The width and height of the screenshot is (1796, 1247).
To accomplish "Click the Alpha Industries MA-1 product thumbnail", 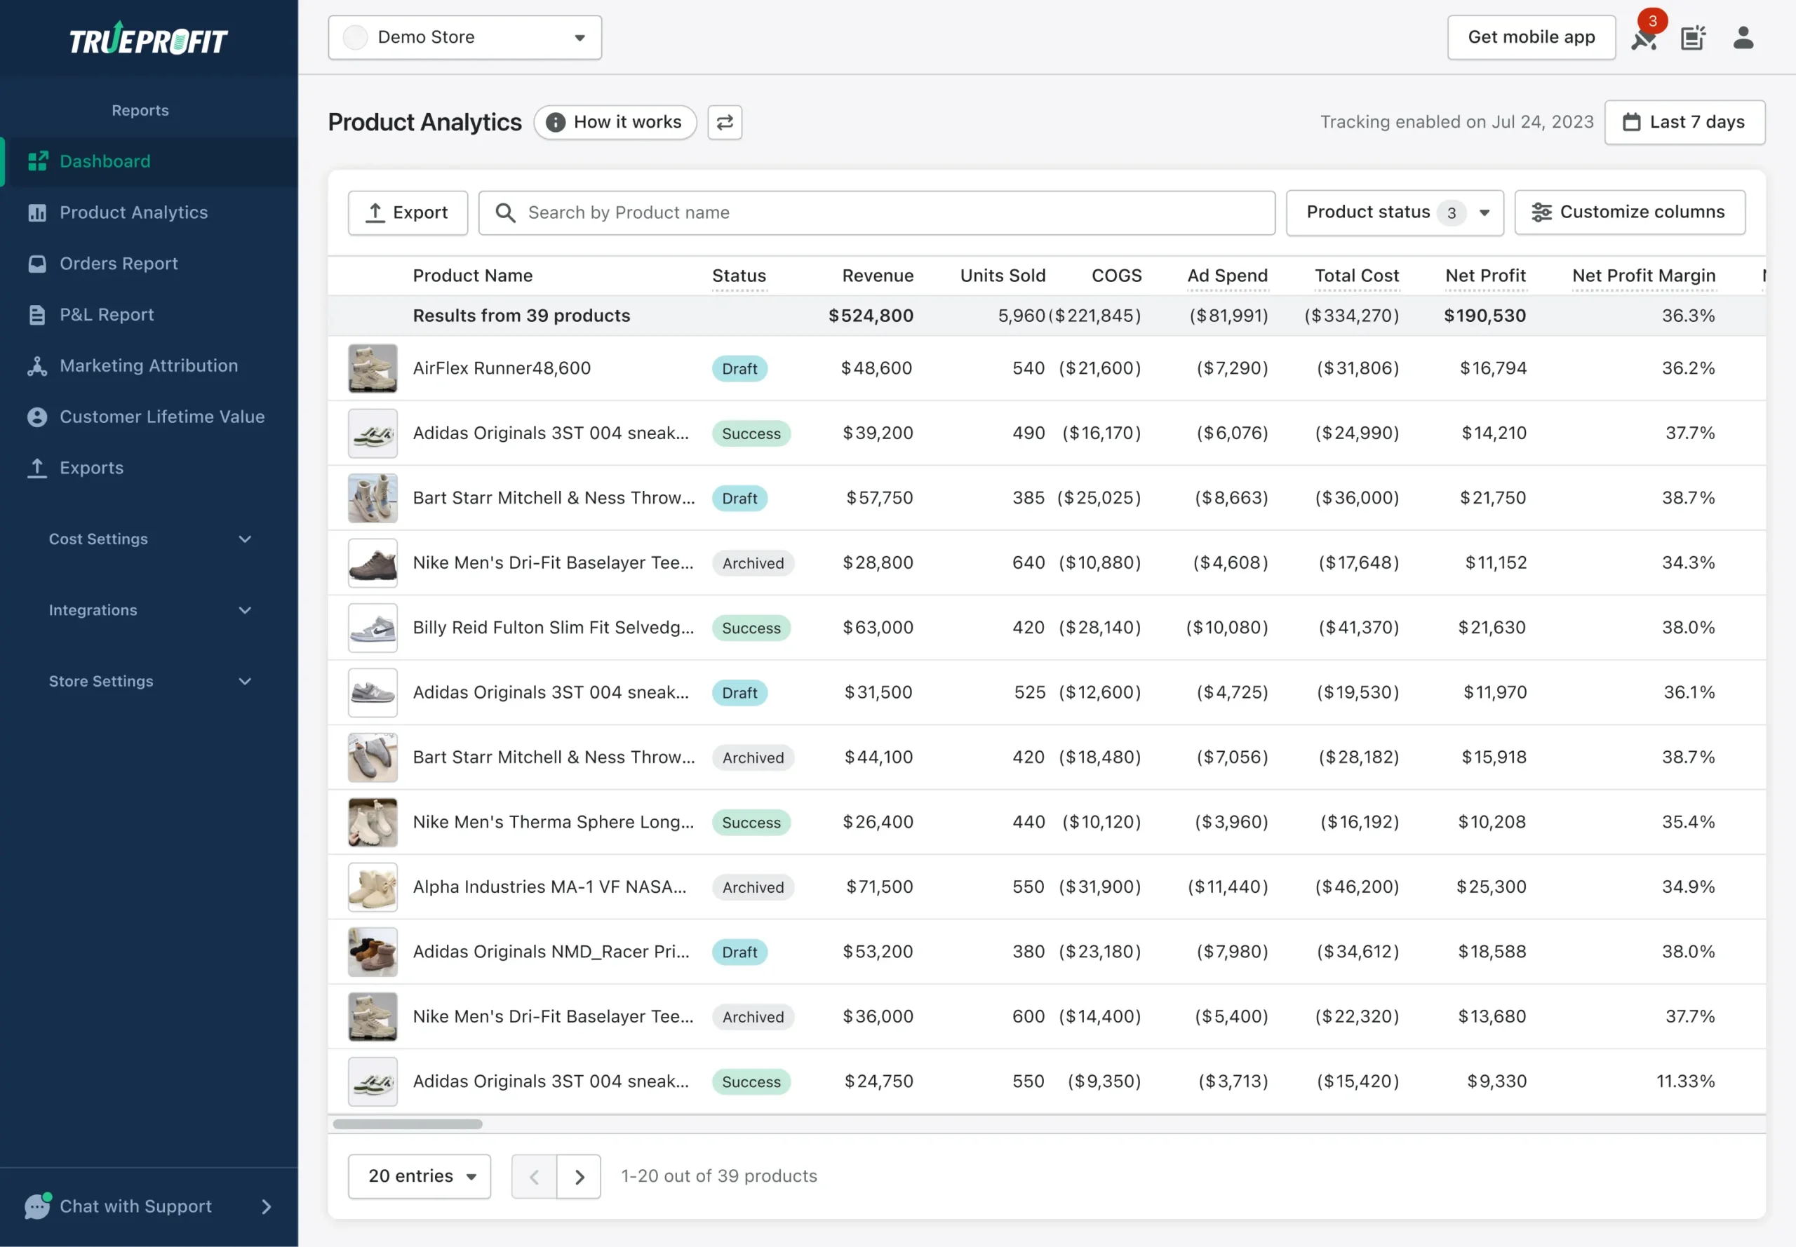I will (x=373, y=887).
